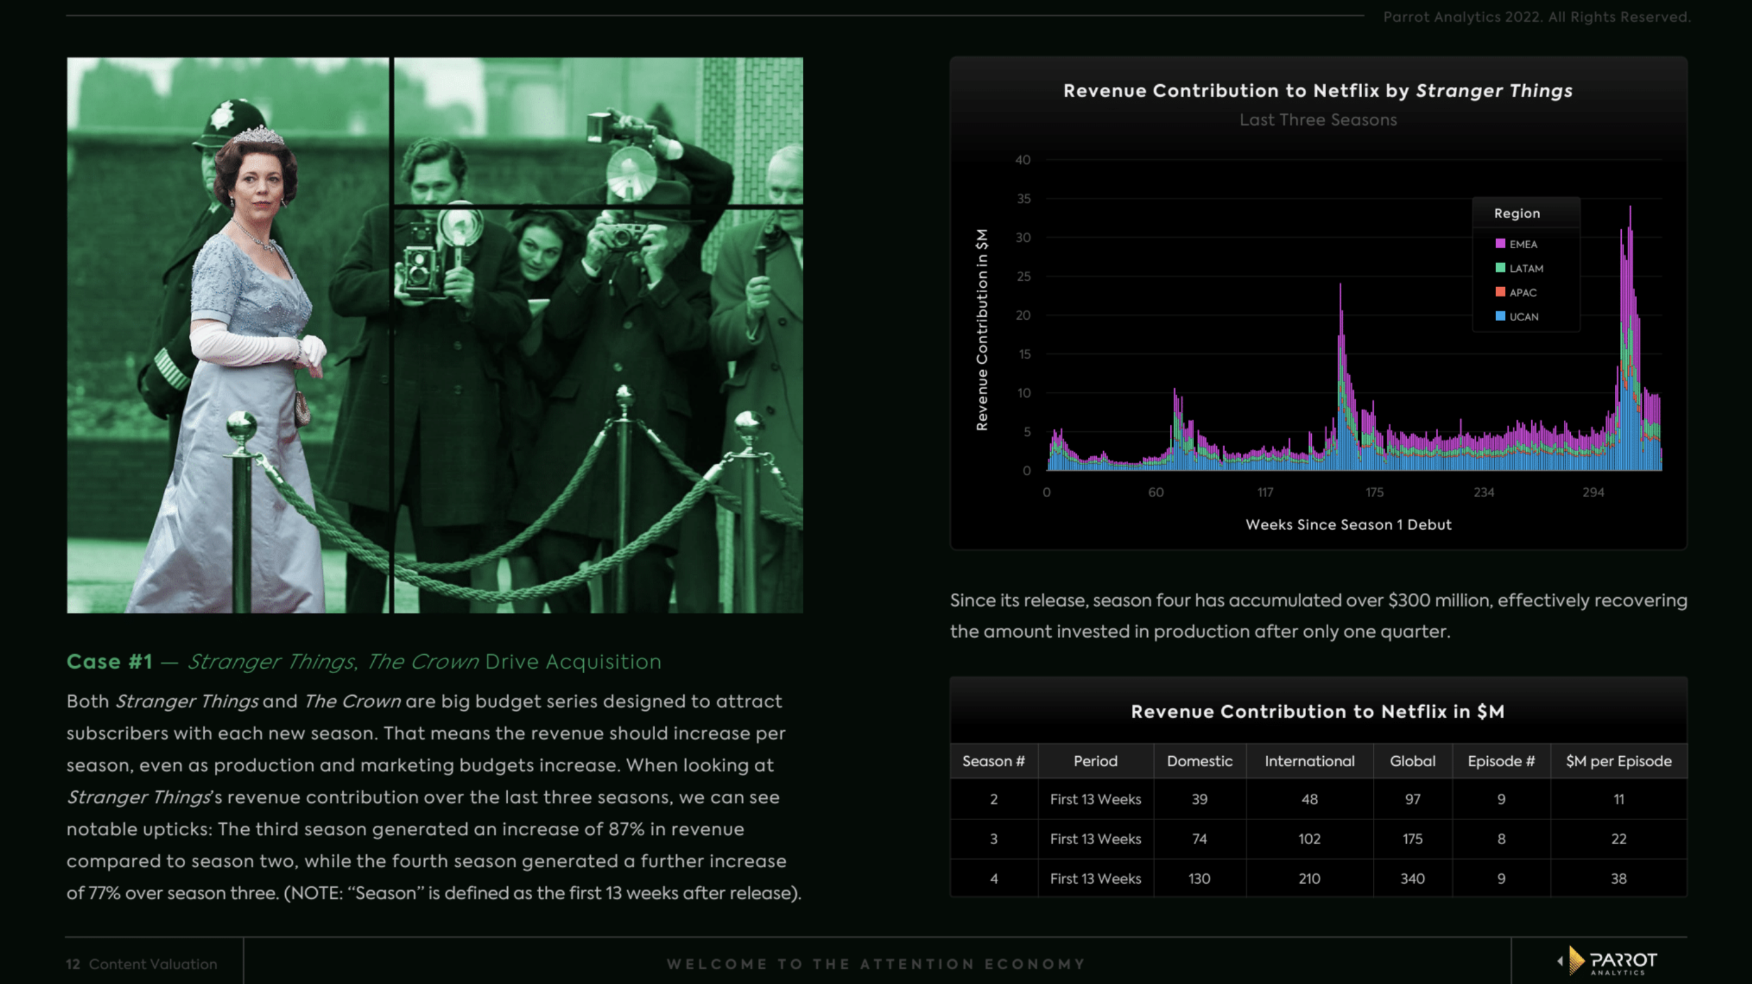Click the chart title 'Revenue Contribution to Netflix by Stranger Things'
Screen dimensions: 1752x984
(1318, 91)
